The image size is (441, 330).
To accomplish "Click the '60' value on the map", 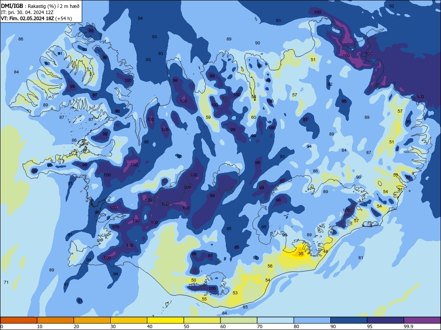I will pos(254,117).
